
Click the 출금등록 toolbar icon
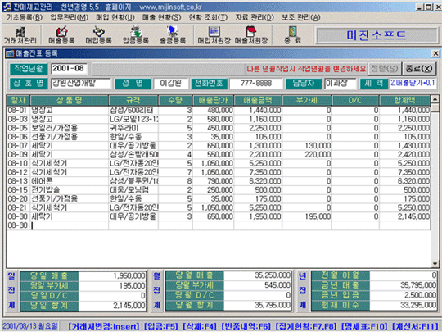coord(173,35)
